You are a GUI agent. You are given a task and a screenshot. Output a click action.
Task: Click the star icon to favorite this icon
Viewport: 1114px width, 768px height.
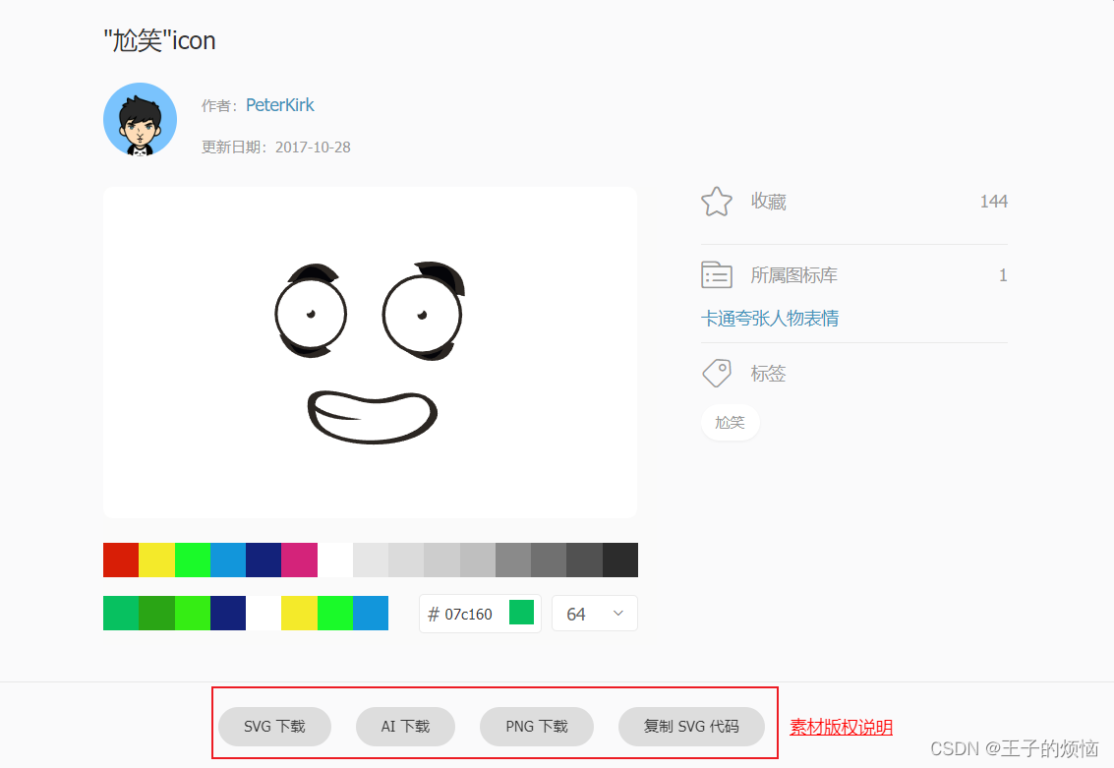pyautogui.click(x=717, y=201)
